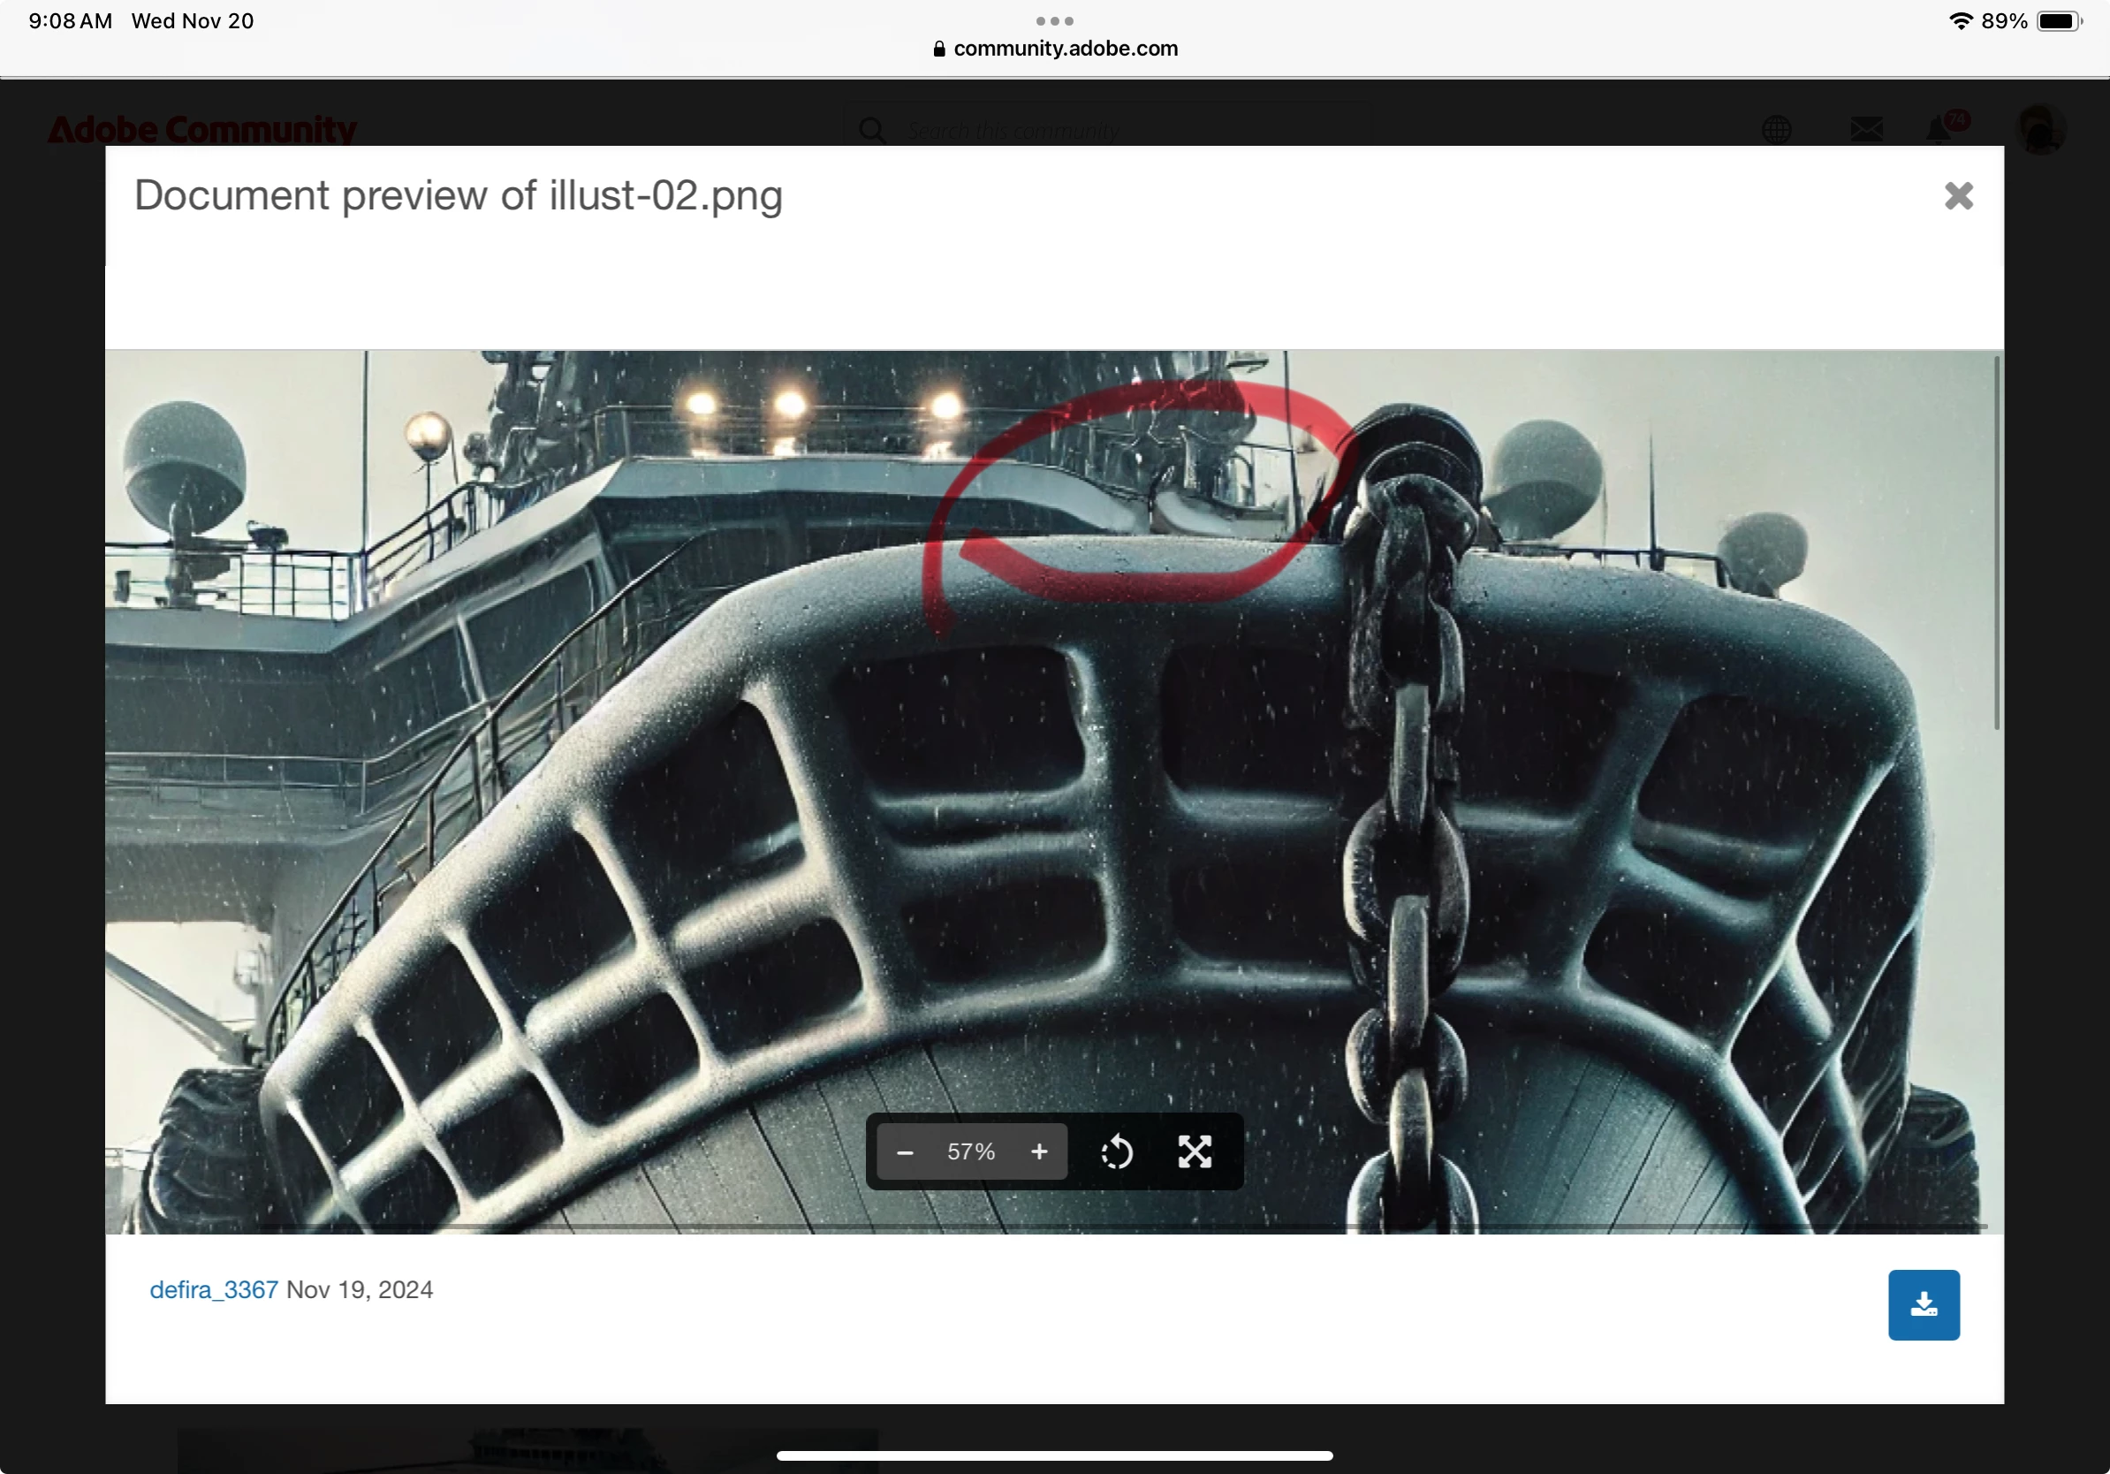Screen dimensions: 2110x1474
Task: Expand preview to fullscreen
Action: (1195, 1151)
